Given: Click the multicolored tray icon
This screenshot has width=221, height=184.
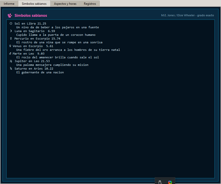Looking at the screenshot, I should 170,182.
